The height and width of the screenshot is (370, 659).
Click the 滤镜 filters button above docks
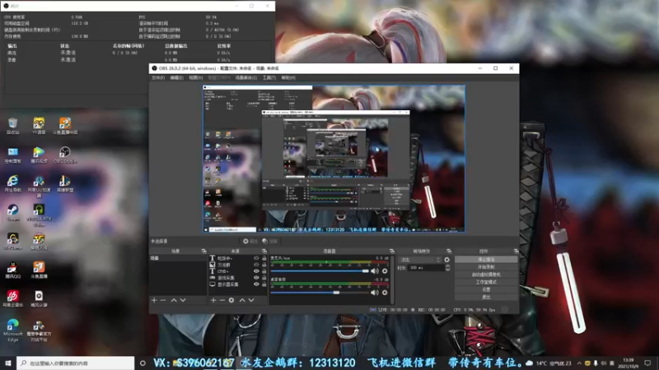click(270, 241)
